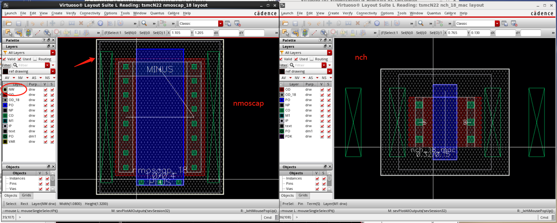Expand the All Layers dropdown in left palette
The image size is (557, 223).
point(53,53)
